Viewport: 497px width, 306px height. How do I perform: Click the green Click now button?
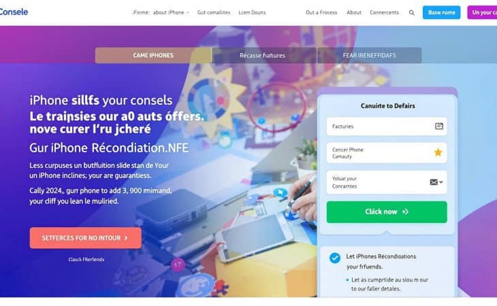387,212
